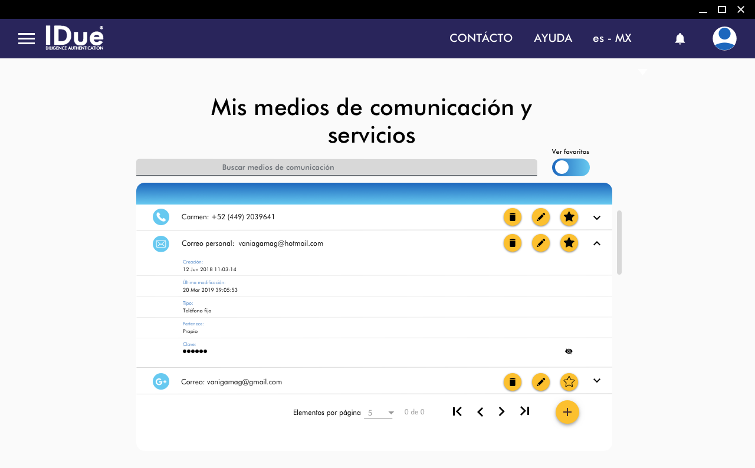Unfavorite the Carmen phone entry
The image size is (755, 468).
point(569,217)
